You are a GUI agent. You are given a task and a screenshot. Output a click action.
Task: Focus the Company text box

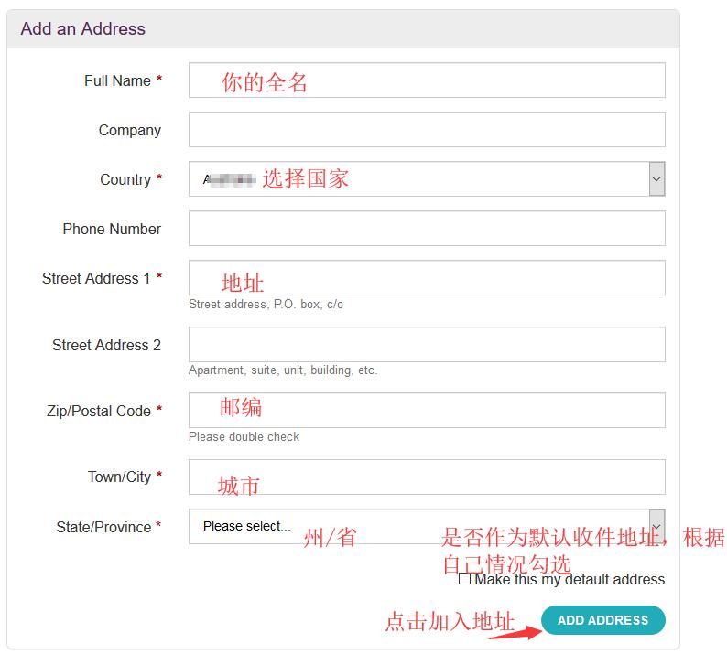[427, 130]
